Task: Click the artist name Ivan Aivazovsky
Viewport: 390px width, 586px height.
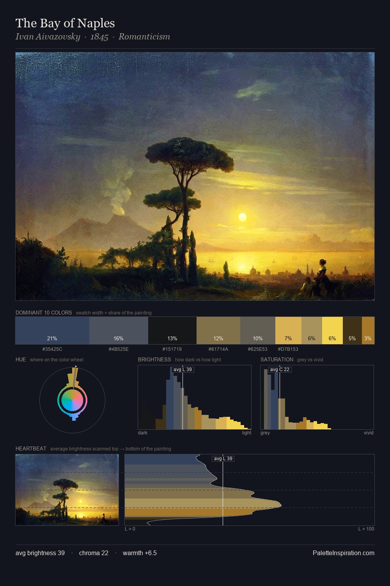Action: click(48, 37)
